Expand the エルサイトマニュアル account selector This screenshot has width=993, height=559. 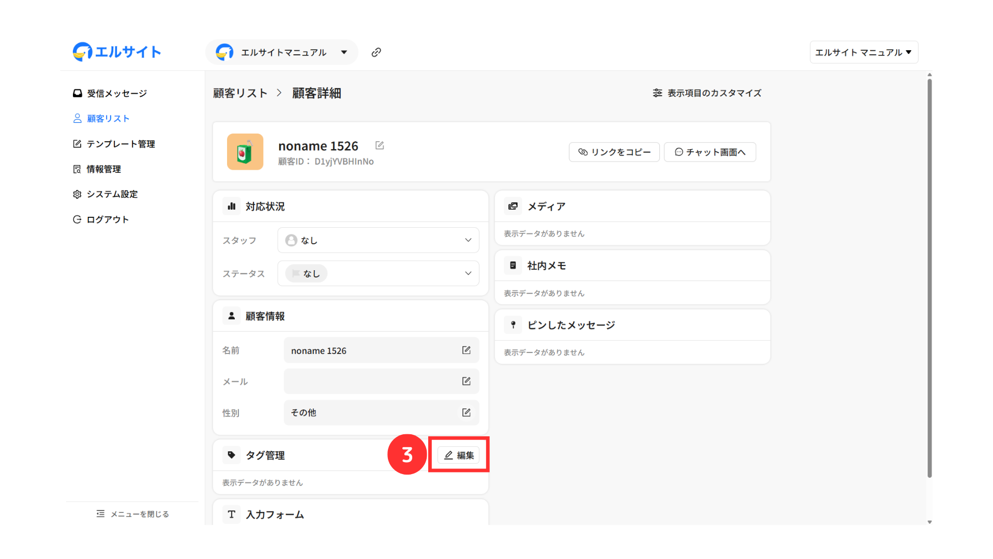coord(282,52)
